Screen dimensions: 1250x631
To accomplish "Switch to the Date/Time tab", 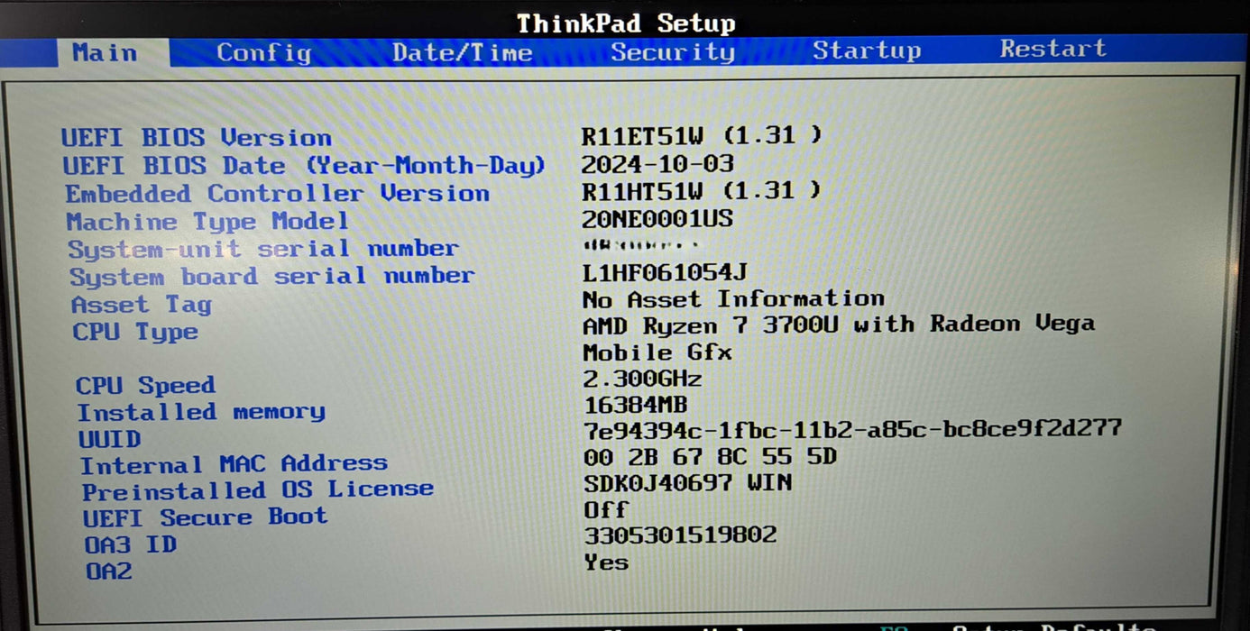I will [x=463, y=52].
